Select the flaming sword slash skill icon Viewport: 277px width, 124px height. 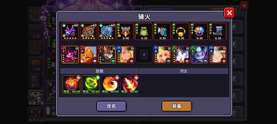tap(129, 84)
